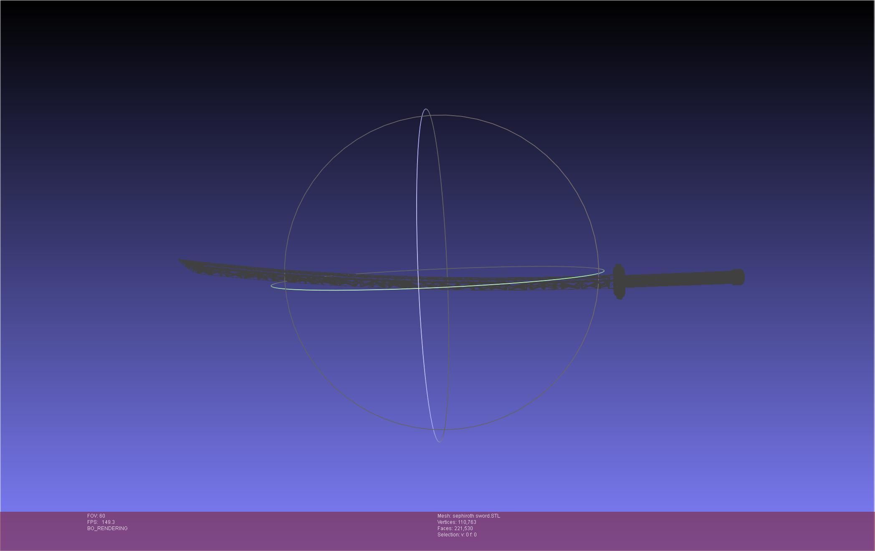Click the sword guard of the model
875x551 pixels.
(x=618, y=281)
